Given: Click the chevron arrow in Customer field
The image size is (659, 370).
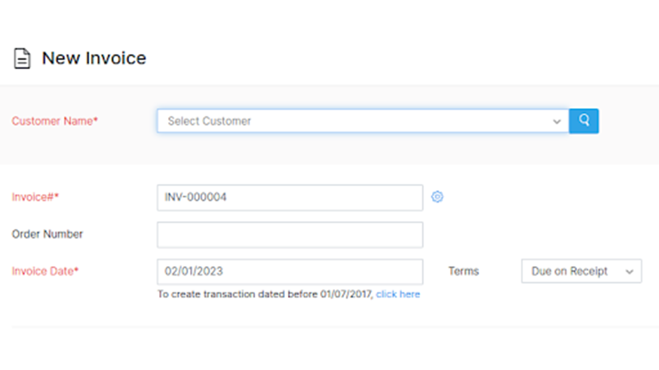Looking at the screenshot, I should click(x=557, y=122).
